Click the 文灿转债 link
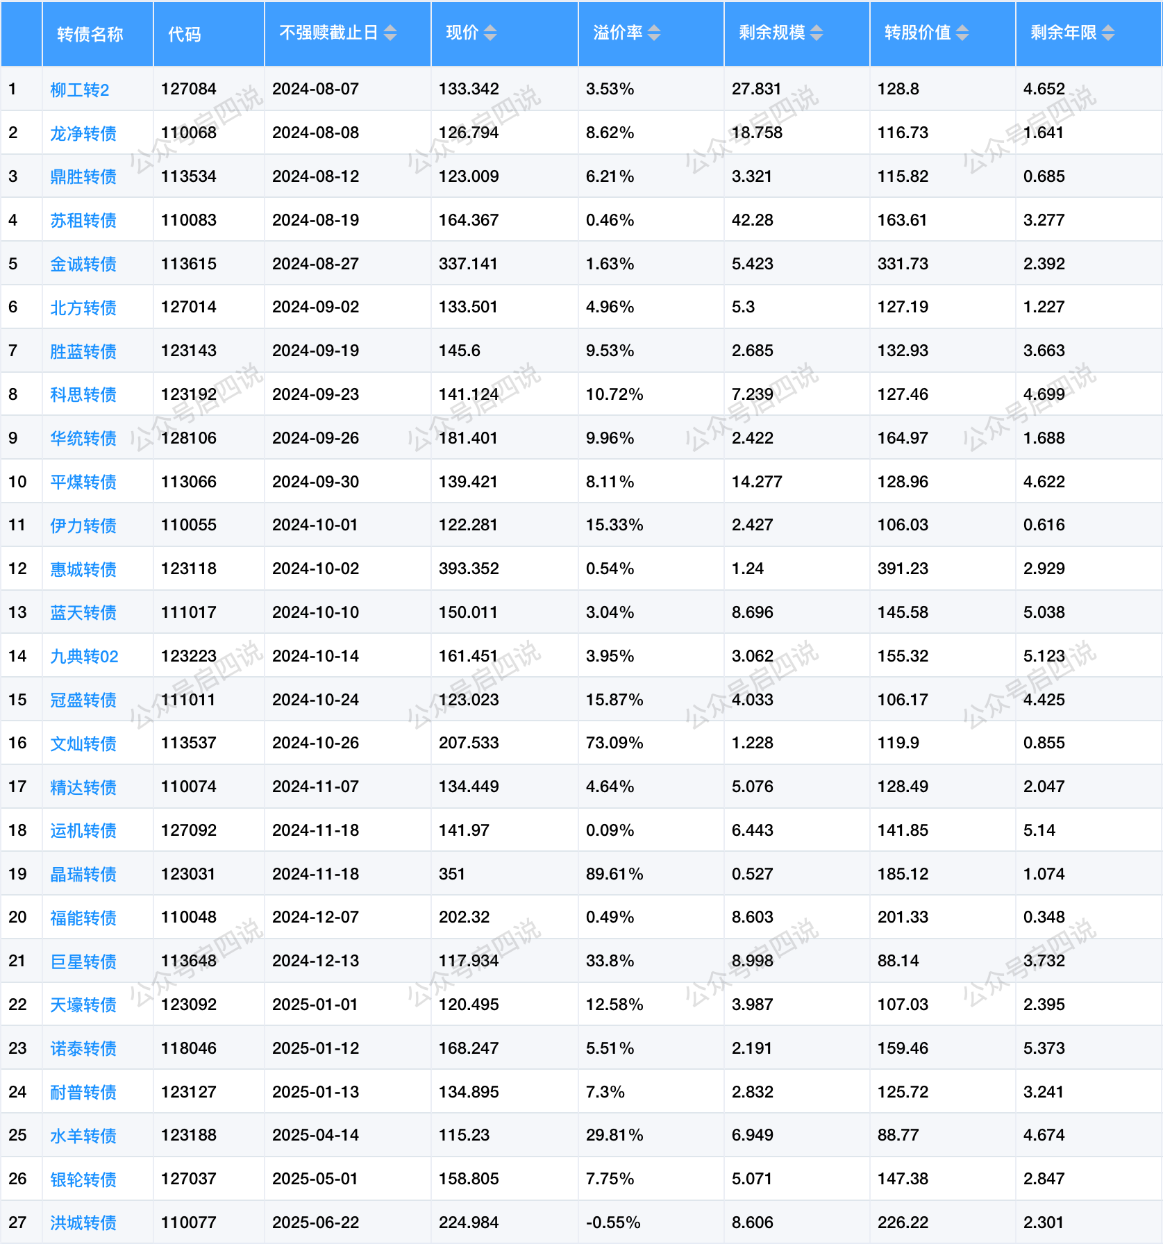This screenshot has width=1163, height=1244. click(83, 743)
